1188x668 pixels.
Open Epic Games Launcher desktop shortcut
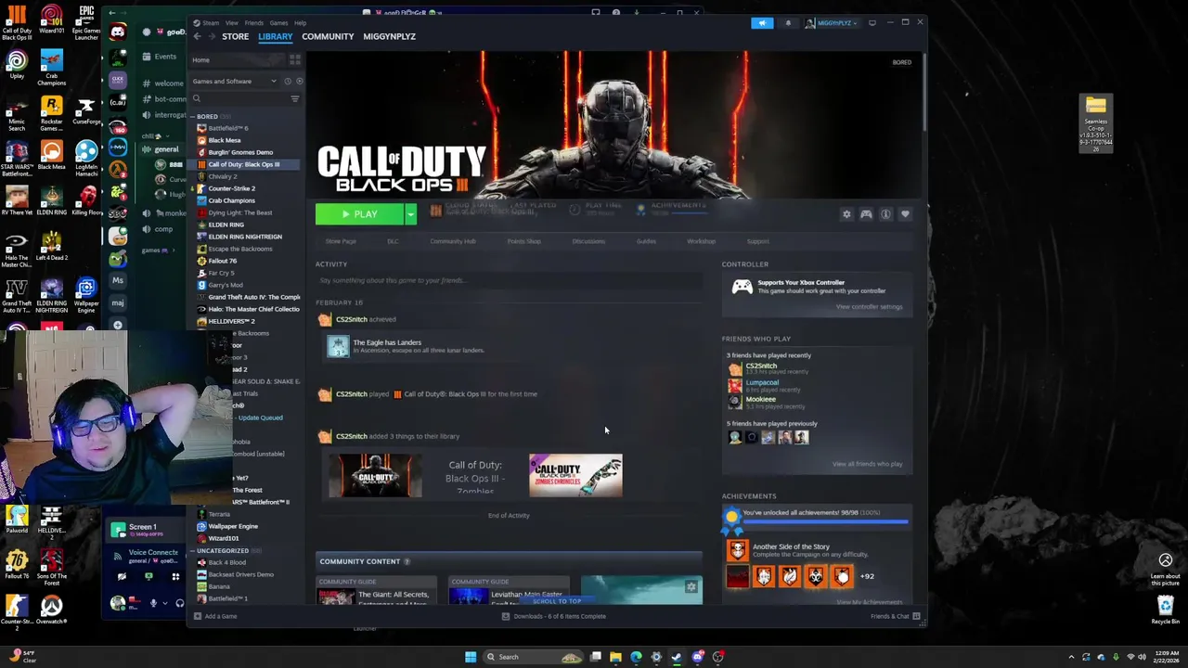[86, 23]
